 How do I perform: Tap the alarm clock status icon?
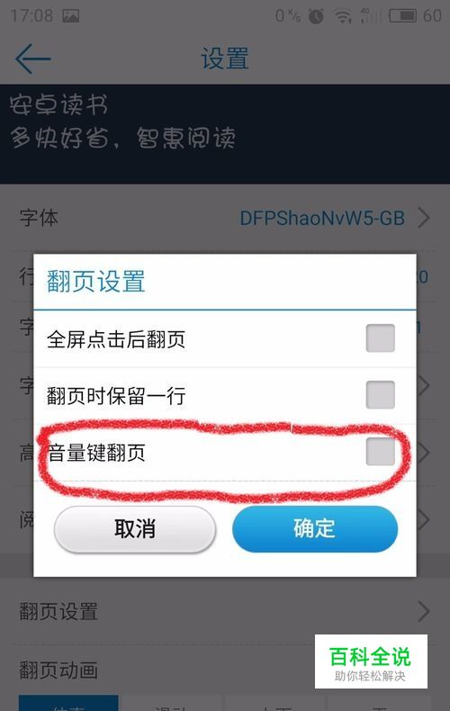click(316, 16)
